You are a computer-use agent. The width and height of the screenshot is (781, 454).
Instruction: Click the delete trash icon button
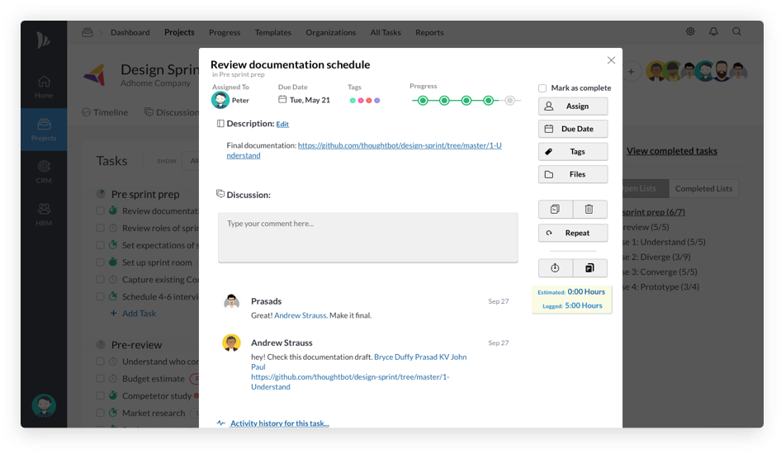(x=589, y=209)
